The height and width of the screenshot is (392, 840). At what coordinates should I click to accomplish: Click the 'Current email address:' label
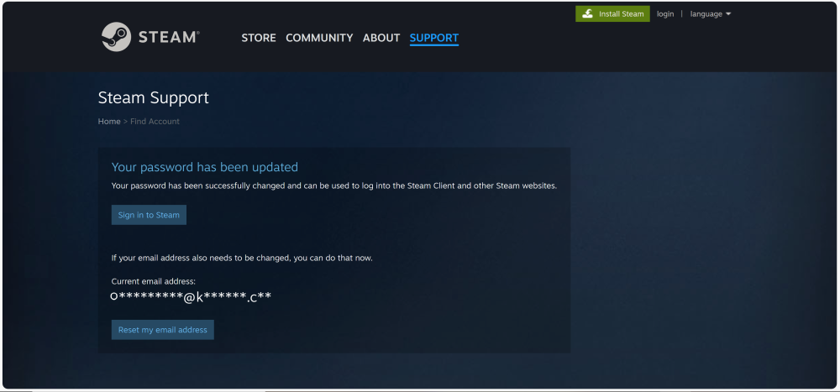click(x=154, y=281)
